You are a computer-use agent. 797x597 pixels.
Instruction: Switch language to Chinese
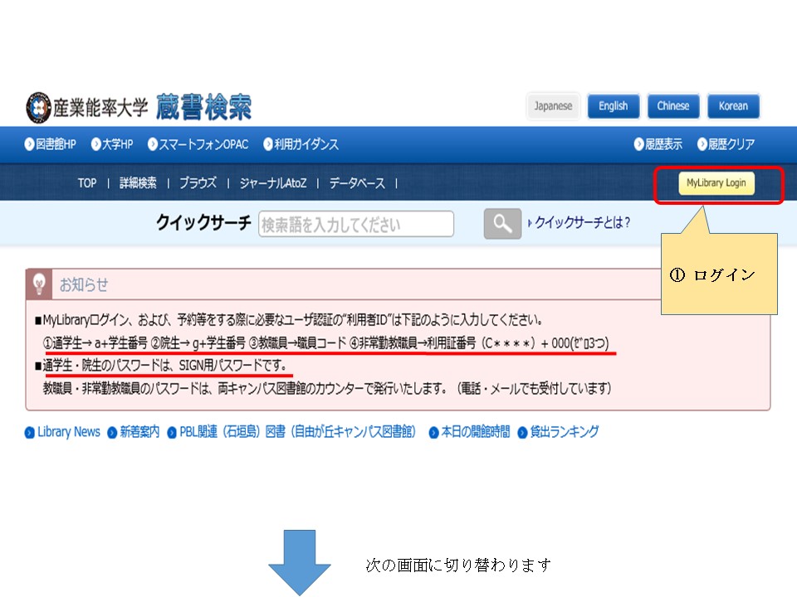coord(673,106)
